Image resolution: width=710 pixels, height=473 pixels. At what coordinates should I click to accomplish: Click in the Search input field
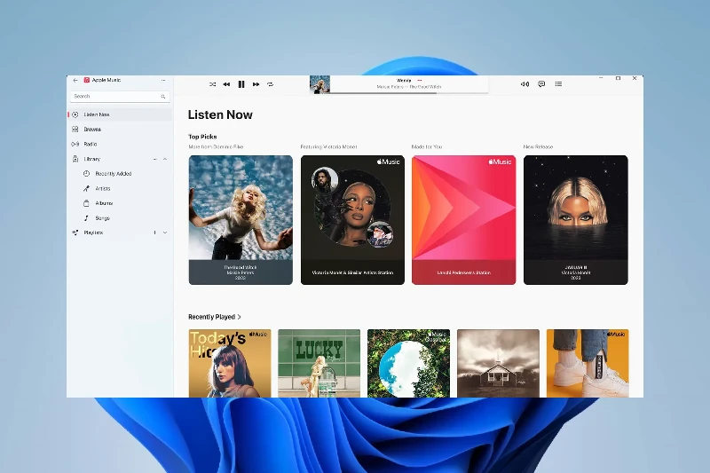pyautogui.click(x=114, y=96)
